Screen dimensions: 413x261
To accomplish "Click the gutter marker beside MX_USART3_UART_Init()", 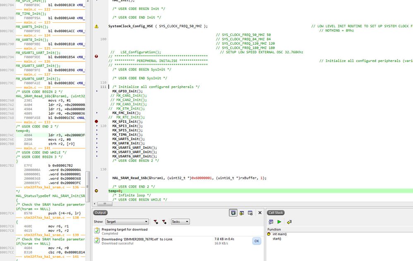I will click(x=97, y=152).
